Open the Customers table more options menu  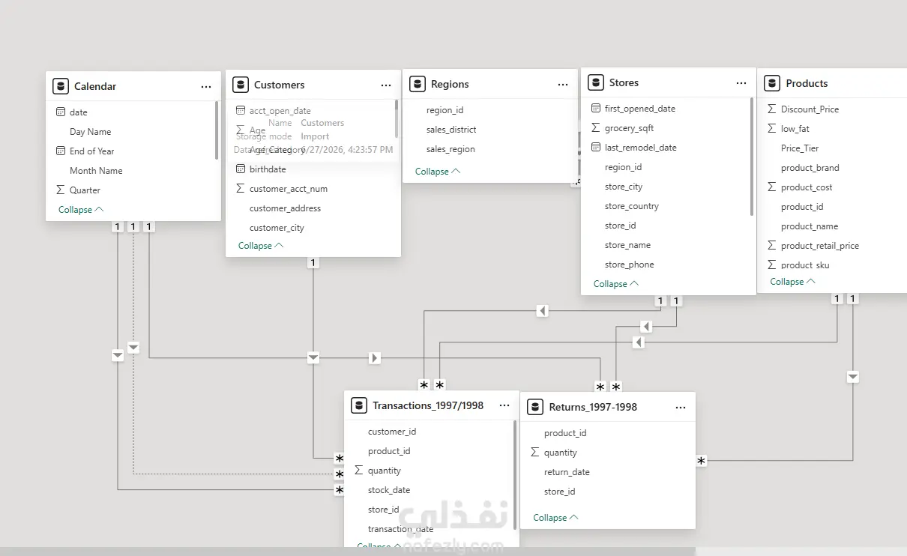386,85
